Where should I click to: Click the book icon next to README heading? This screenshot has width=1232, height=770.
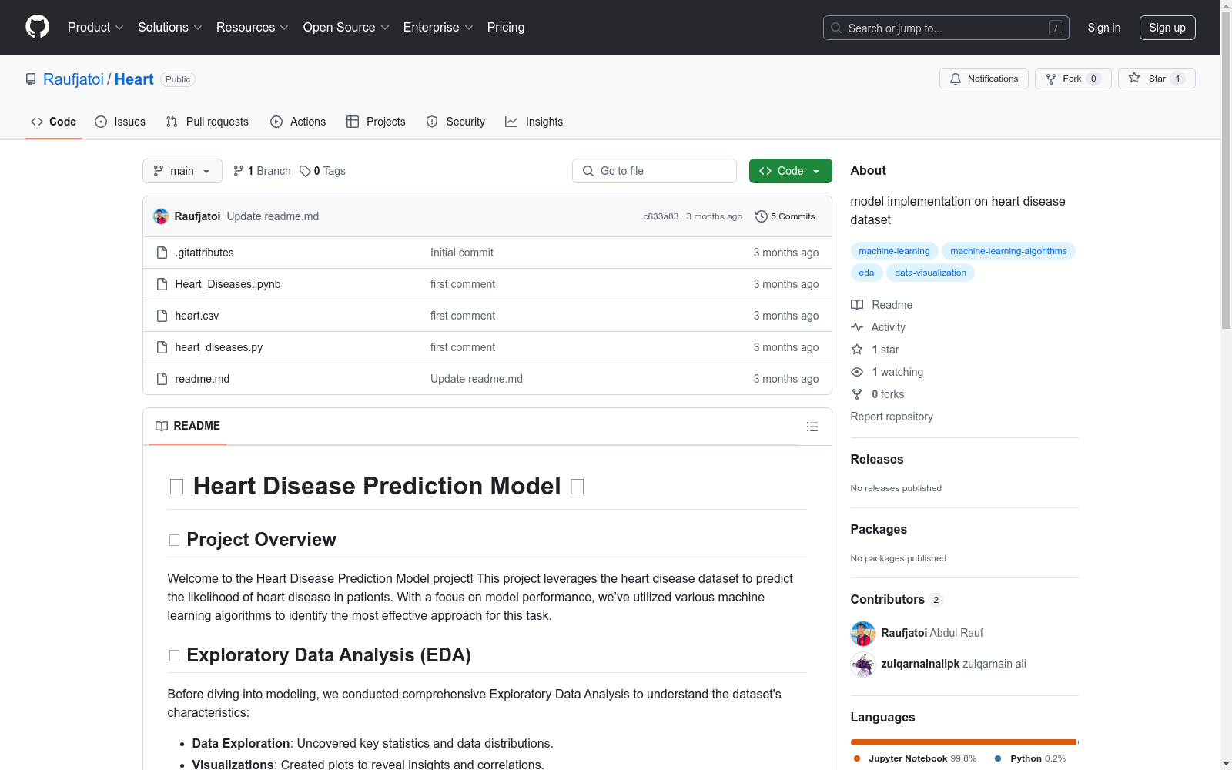162,426
